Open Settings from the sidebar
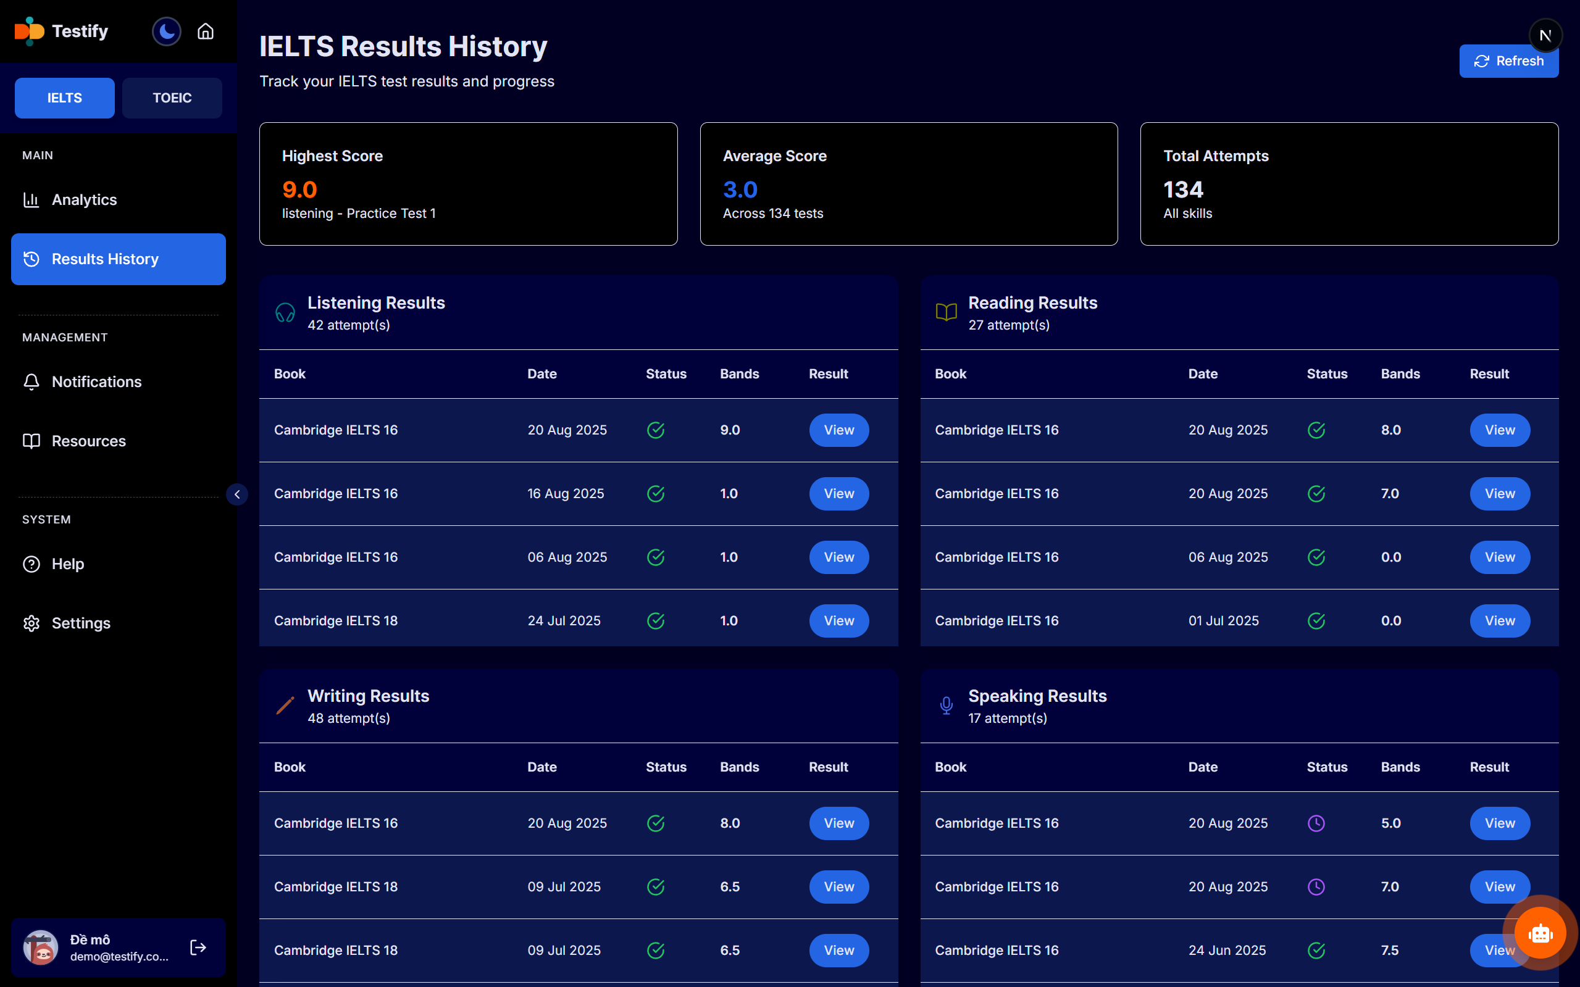This screenshot has height=987, width=1580. (x=80, y=623)
